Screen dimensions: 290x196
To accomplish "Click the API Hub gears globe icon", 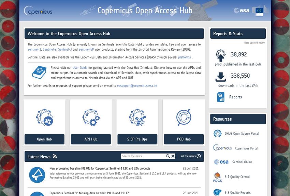I will [91, 117].
